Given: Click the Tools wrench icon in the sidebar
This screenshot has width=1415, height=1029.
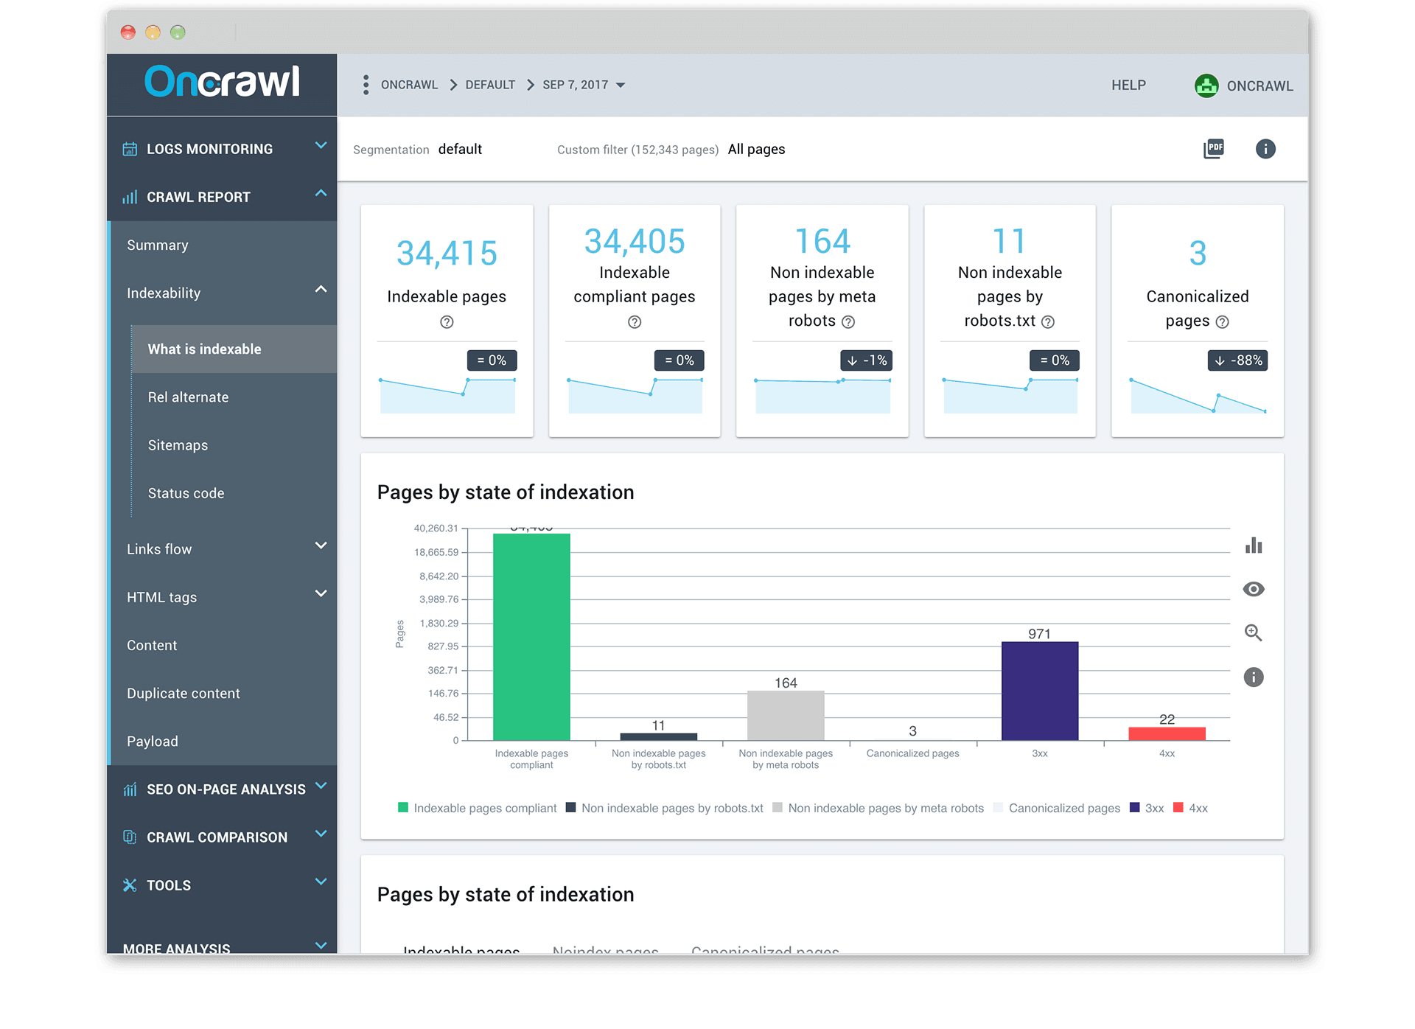Looking at the screenshot, I should pyautogui.click(x=130, y=884).
